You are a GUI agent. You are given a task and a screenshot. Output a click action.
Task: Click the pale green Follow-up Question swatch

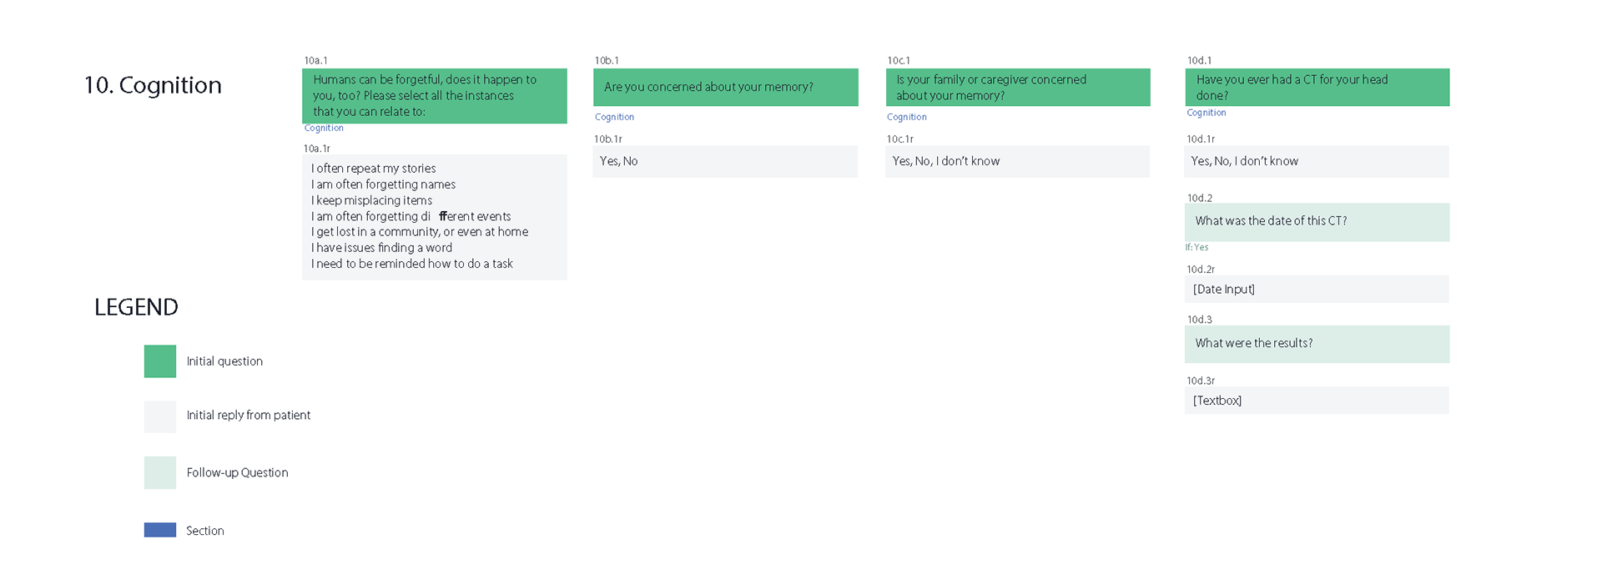pos(160,472)
